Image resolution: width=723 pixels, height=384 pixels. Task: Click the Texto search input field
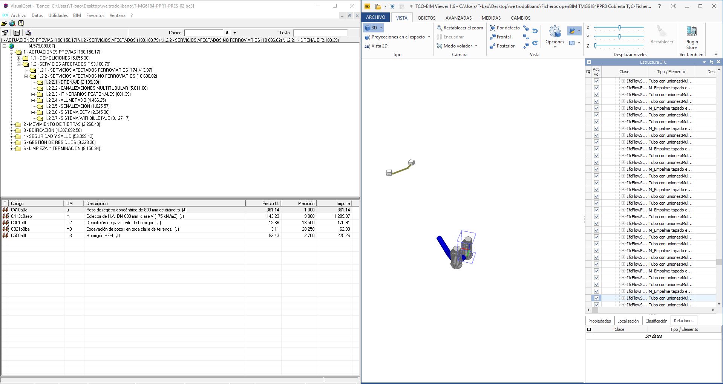click(x=320, y=33)
